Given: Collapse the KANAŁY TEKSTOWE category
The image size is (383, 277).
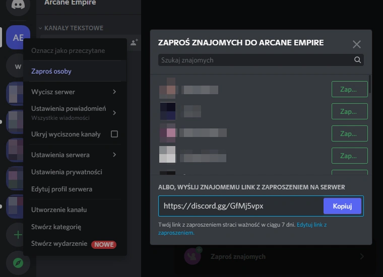Looking at the screenshot, I should [71, 28].
